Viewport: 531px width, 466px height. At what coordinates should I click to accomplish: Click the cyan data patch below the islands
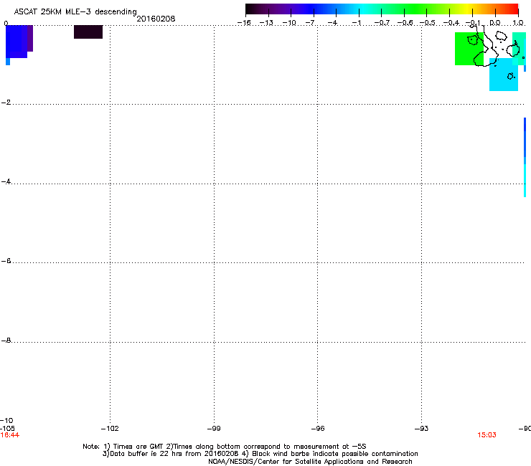pos(504,75)
